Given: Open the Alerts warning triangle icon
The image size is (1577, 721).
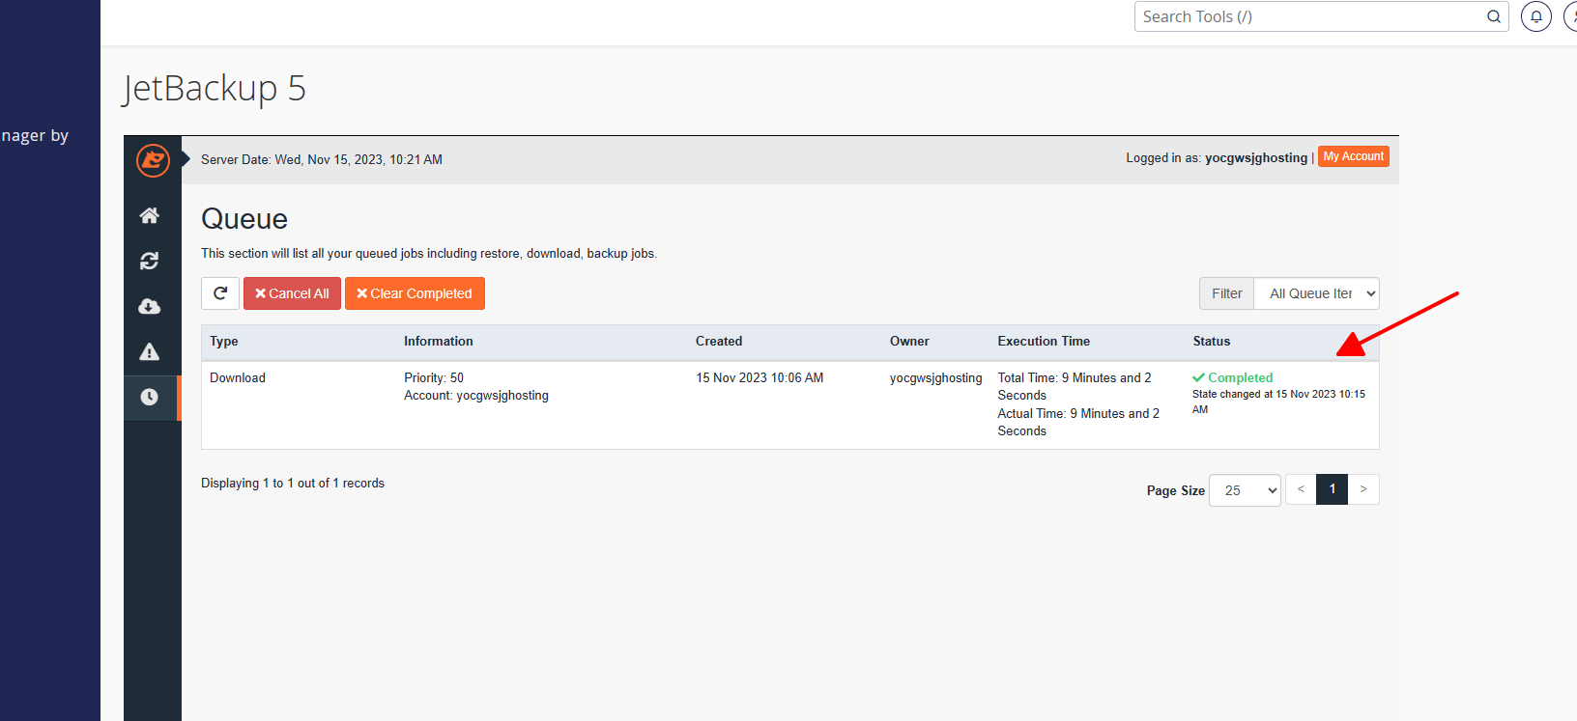Looking at the screenshot, I should 149,351.
